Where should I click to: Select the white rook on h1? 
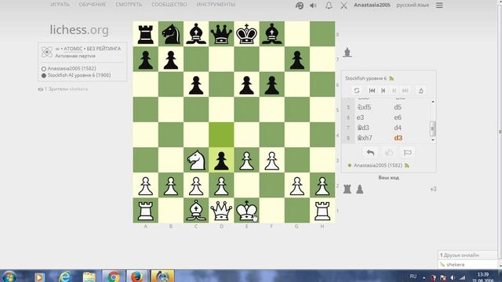322,211
